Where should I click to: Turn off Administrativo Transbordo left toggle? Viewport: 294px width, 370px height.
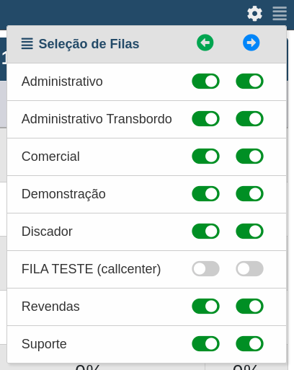pos(205,119)
